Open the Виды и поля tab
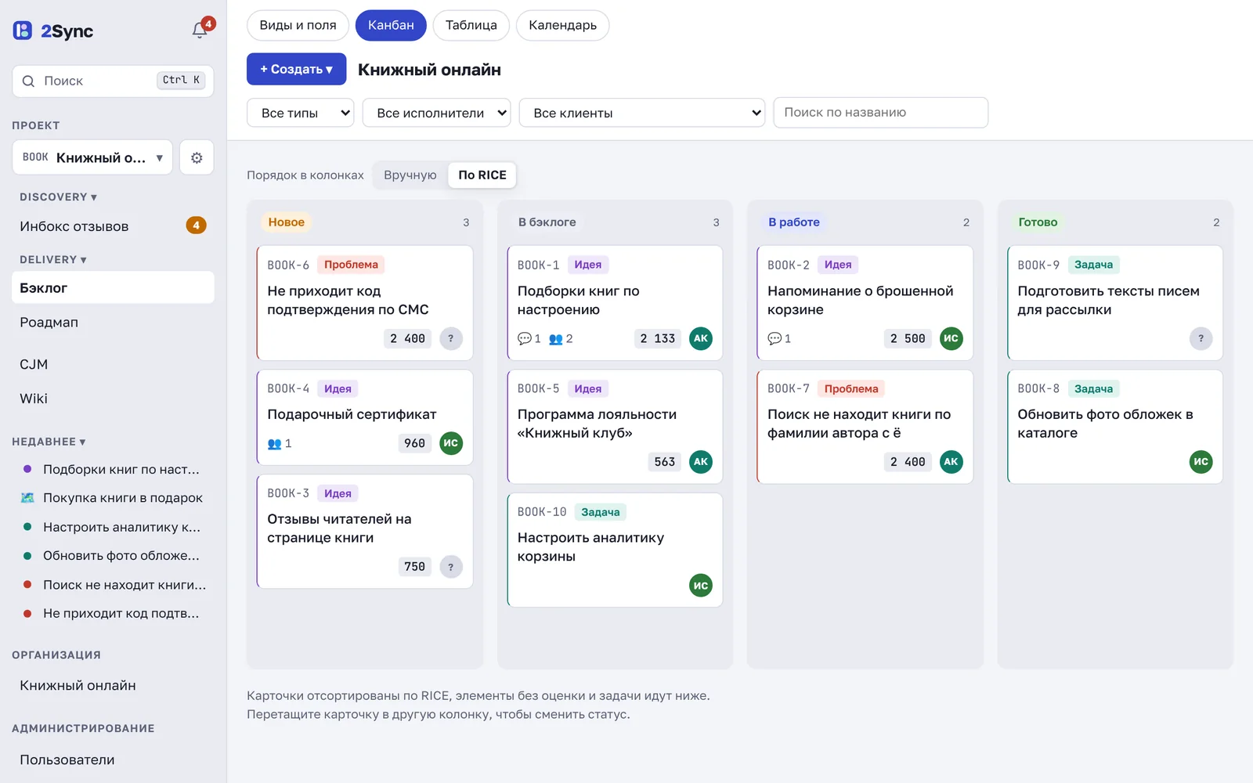Viewport: 1253px width, 783px height. point(298,25)
